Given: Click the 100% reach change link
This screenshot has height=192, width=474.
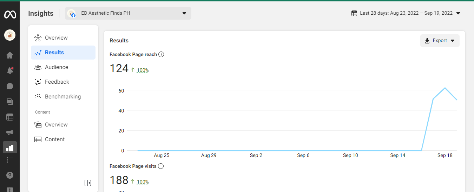Looking at the screenshot, I should pos(143,70).
